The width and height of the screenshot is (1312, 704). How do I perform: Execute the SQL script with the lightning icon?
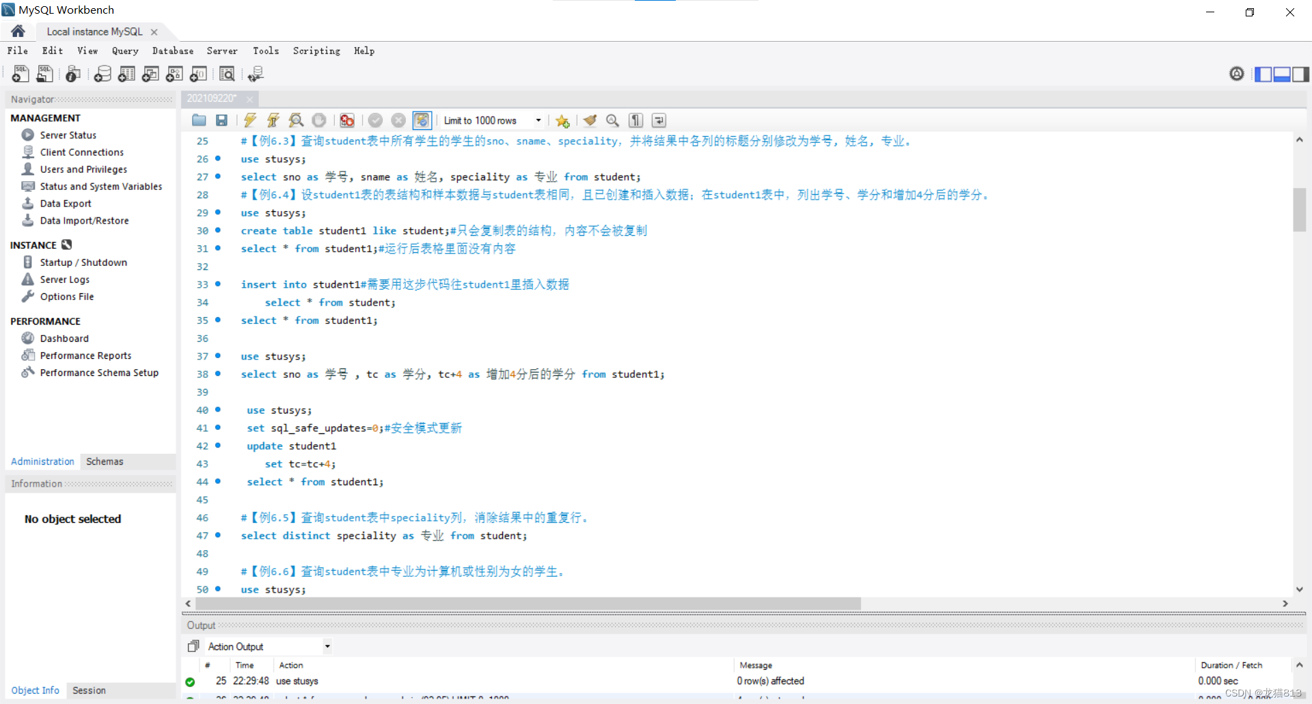pos(250,120)
